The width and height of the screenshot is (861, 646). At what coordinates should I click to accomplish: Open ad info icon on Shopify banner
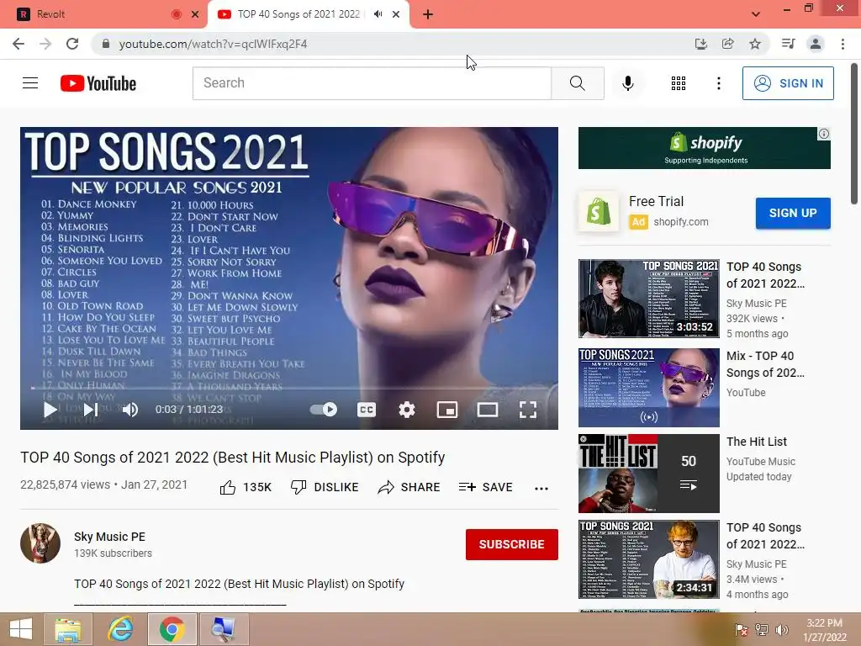tap(824, 134)
